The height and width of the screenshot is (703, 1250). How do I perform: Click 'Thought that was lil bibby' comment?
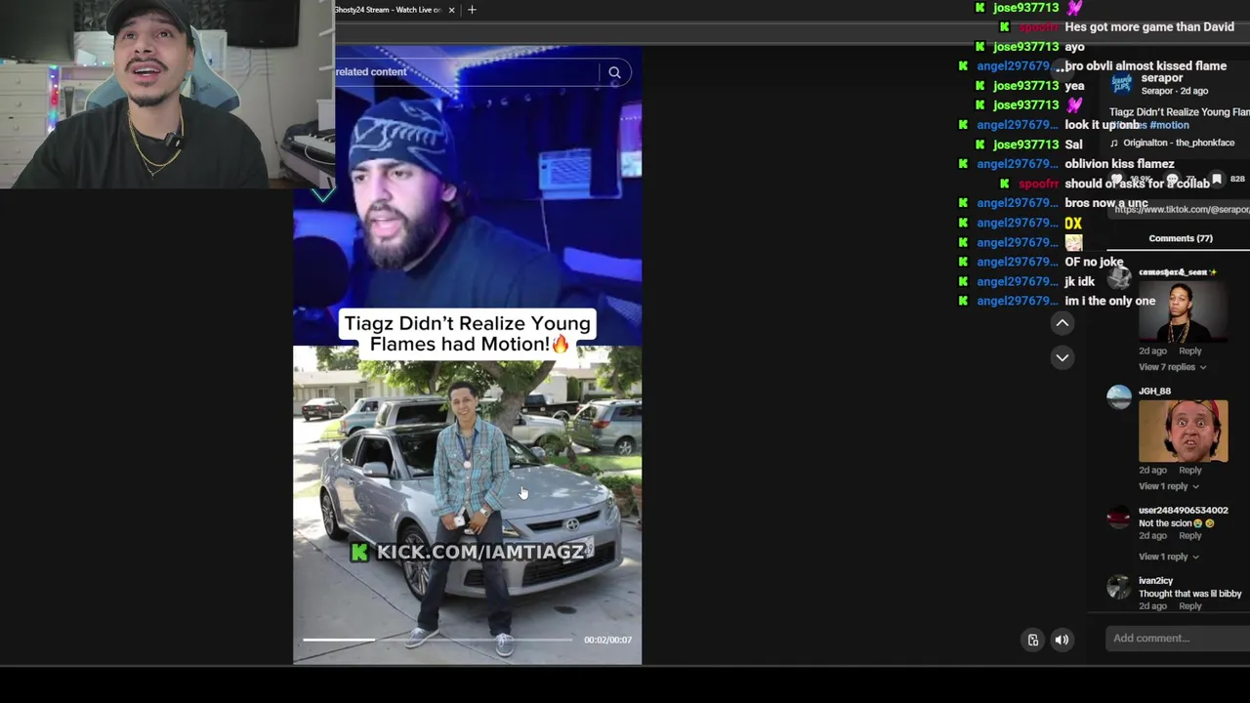point(1189,594)
